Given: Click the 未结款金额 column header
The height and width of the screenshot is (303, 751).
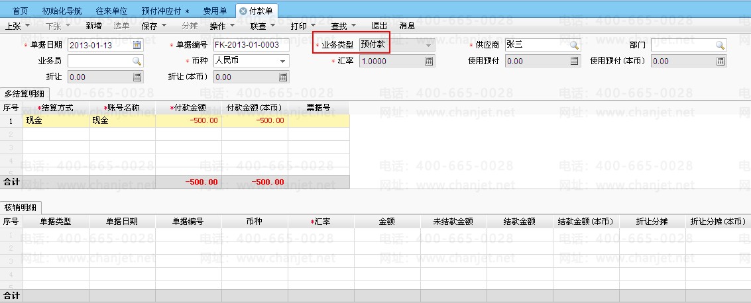Looking at the screenshot, I should [x=453, y=222].
